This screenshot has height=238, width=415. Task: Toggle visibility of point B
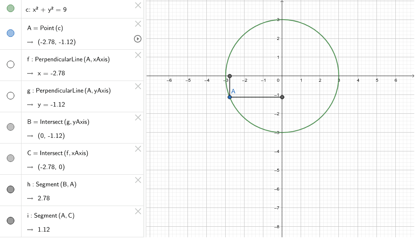pyautogui.click(x=11, y=127)
